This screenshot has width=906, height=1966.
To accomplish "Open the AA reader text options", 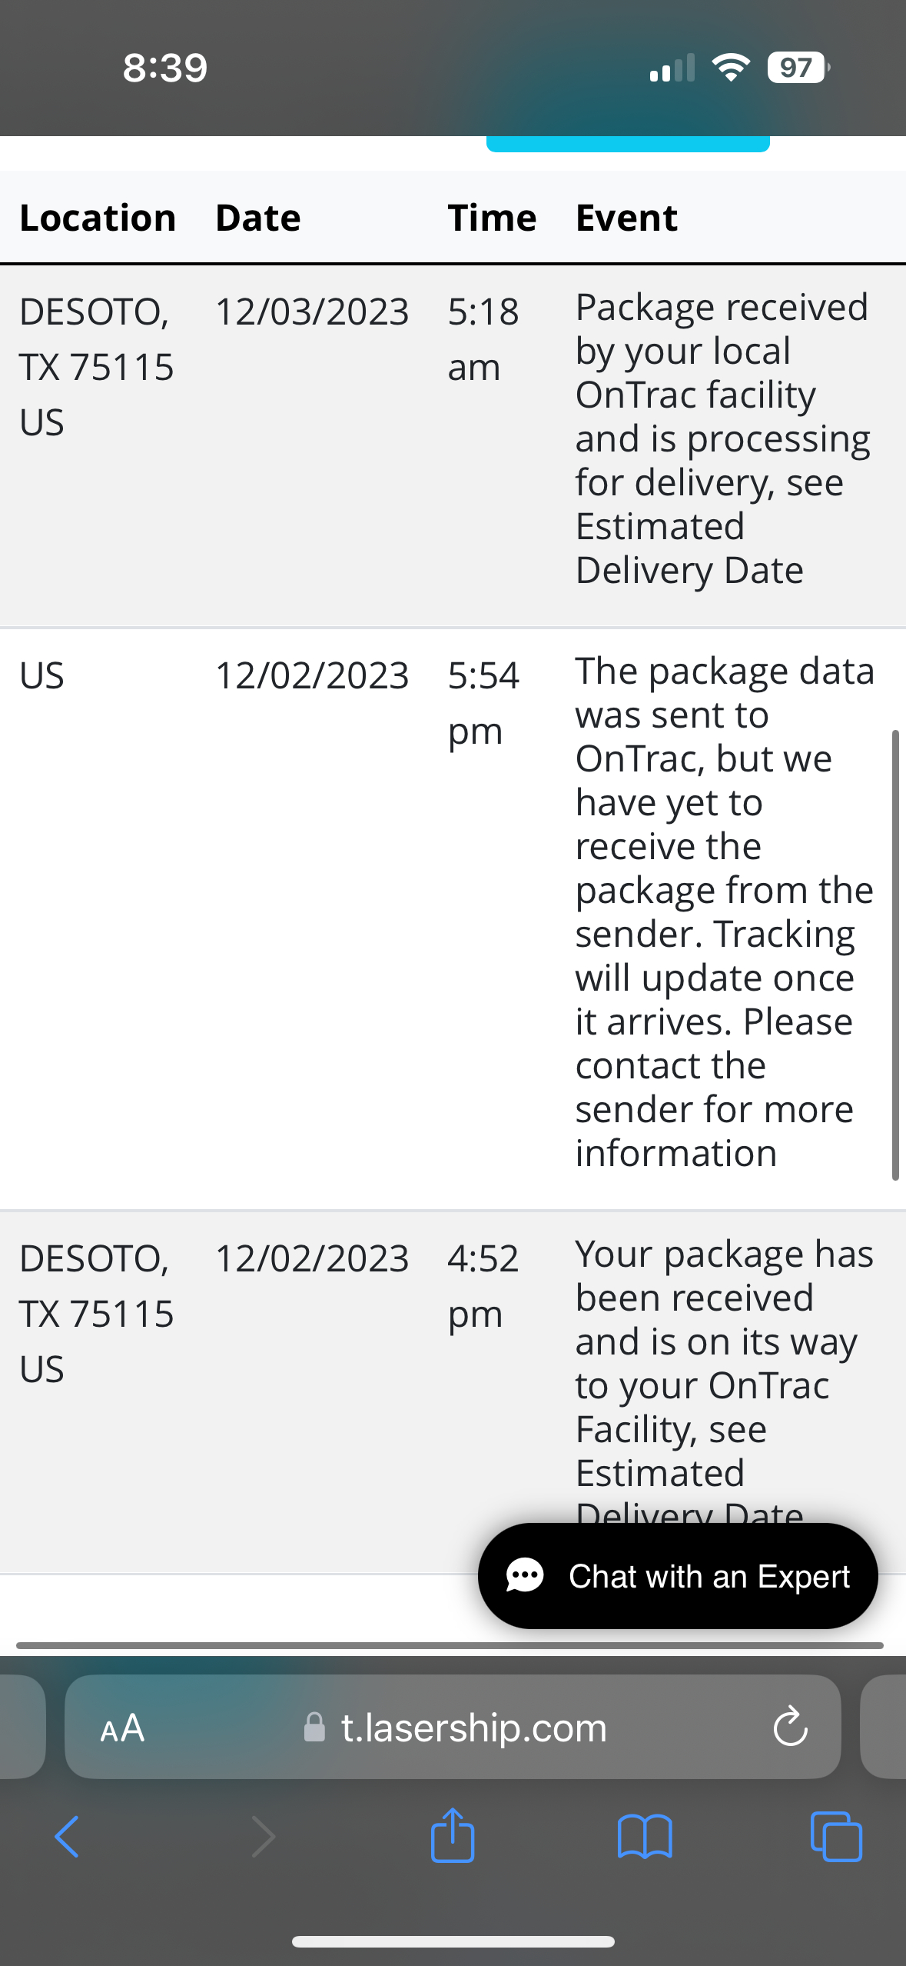I will tap(122, 1728).
